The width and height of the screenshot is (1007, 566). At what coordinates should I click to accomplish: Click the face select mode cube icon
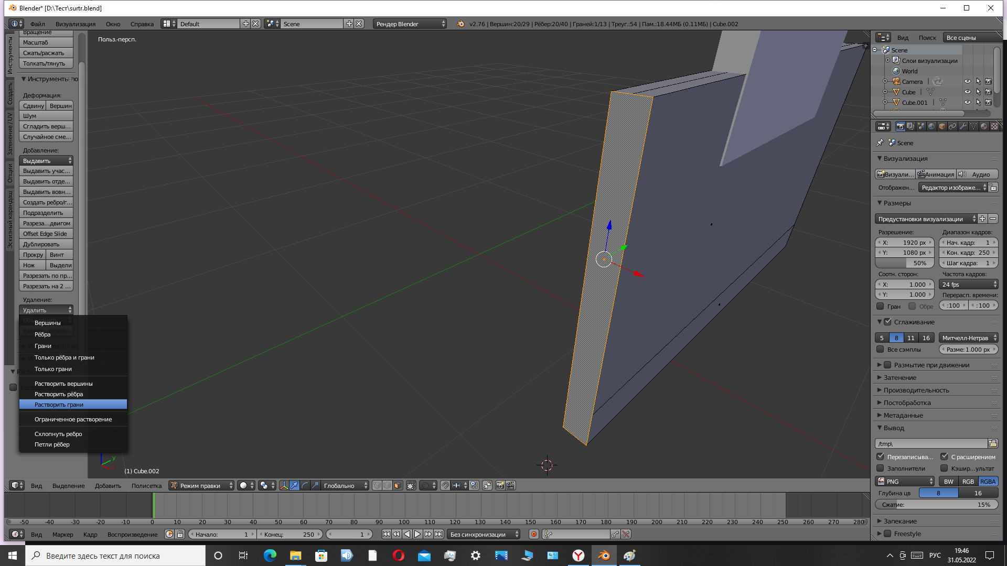pos(398,486)
